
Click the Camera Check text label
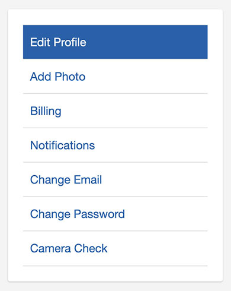(x=69, y=248)
